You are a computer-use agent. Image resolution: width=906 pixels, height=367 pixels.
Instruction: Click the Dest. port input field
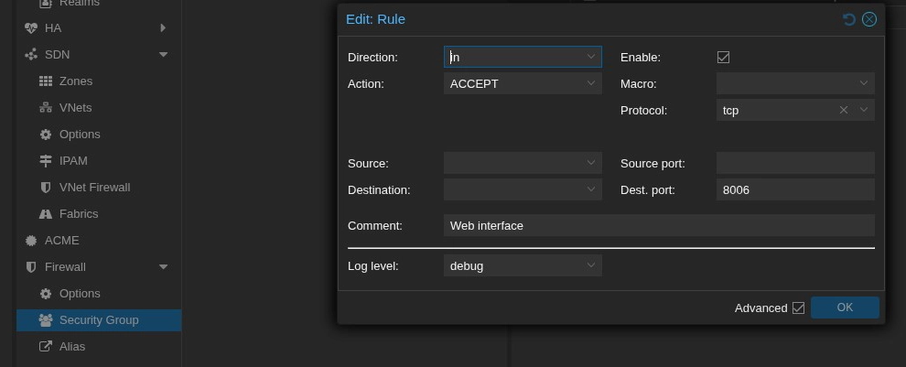pyautogui.click(x=794, y=189)
